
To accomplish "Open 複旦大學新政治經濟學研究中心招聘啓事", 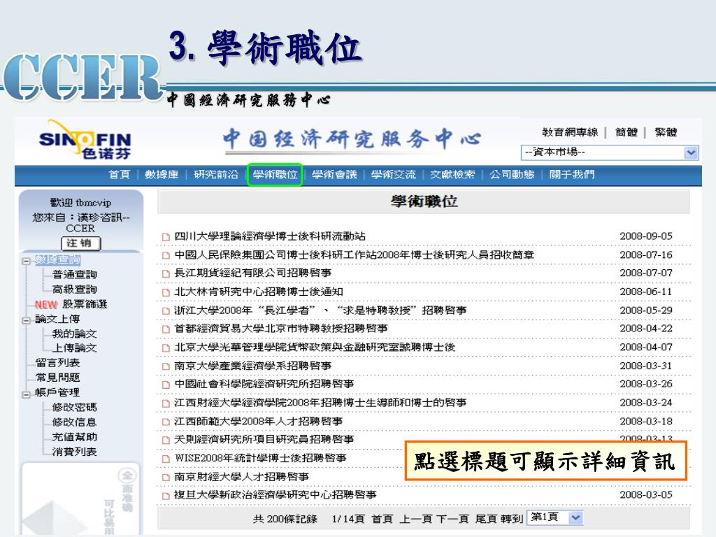I will (x=275, y=495).
